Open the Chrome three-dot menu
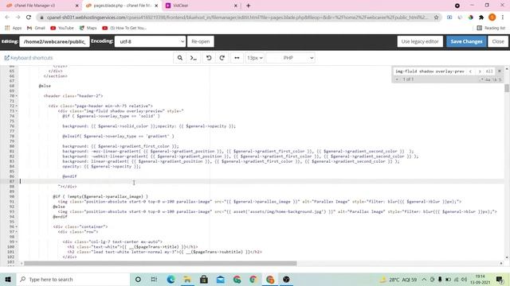 point(503,17)
